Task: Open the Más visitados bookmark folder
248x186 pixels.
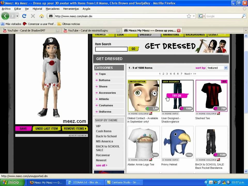Action: tap(11, 24)
